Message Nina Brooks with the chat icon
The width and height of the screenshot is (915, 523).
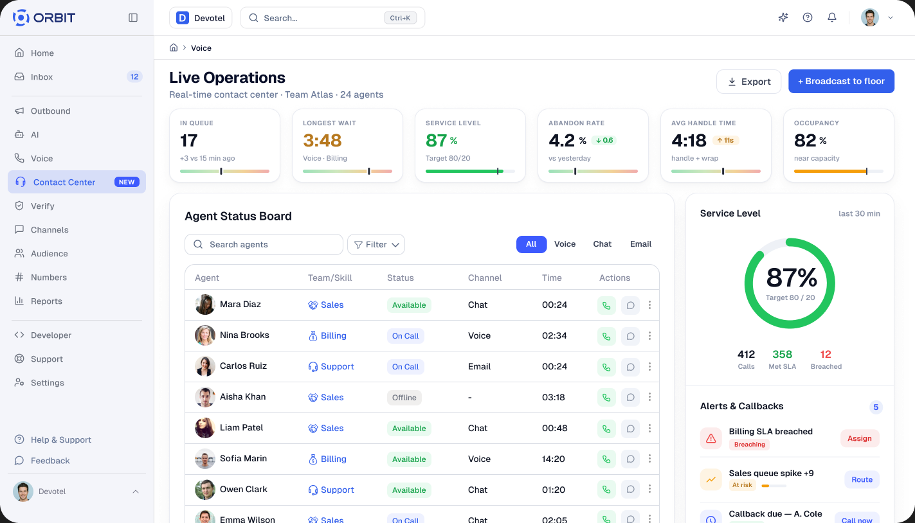click(631, 336)
